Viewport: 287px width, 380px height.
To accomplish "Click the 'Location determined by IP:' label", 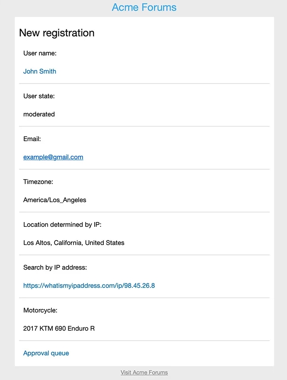I will click(62, 225).
